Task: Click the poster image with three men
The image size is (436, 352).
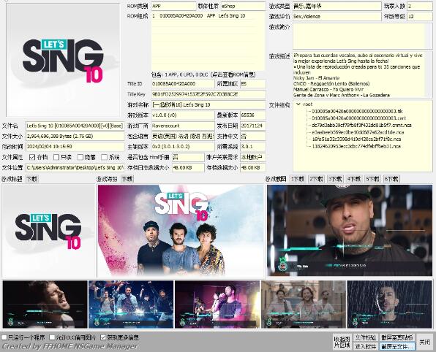Action: (181, 231)
